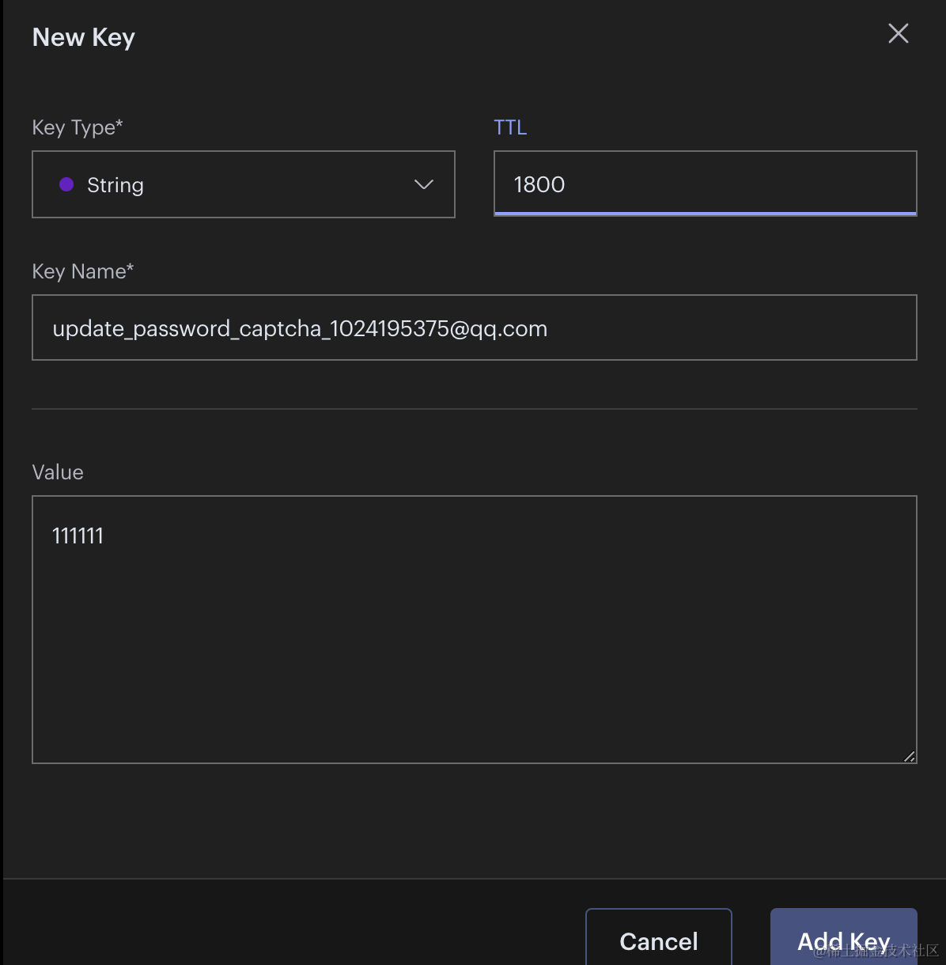Click the TTL label
Viewport: 946px width, 965px height.
510,127
